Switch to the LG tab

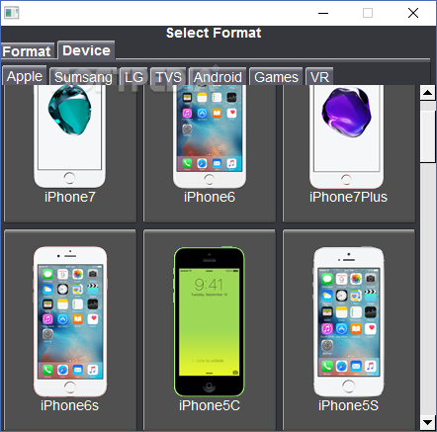(133, 77)
